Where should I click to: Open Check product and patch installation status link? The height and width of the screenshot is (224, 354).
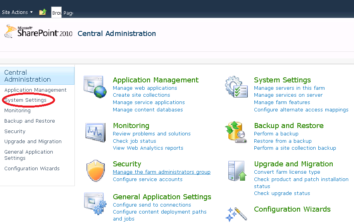tap(301, 183)
